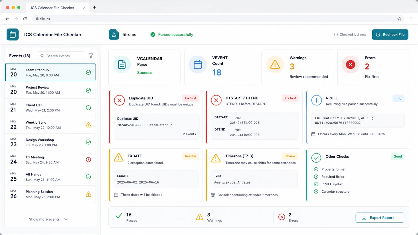Click the Search events input field
Viewport: 418px width, 235px height.
61,56
